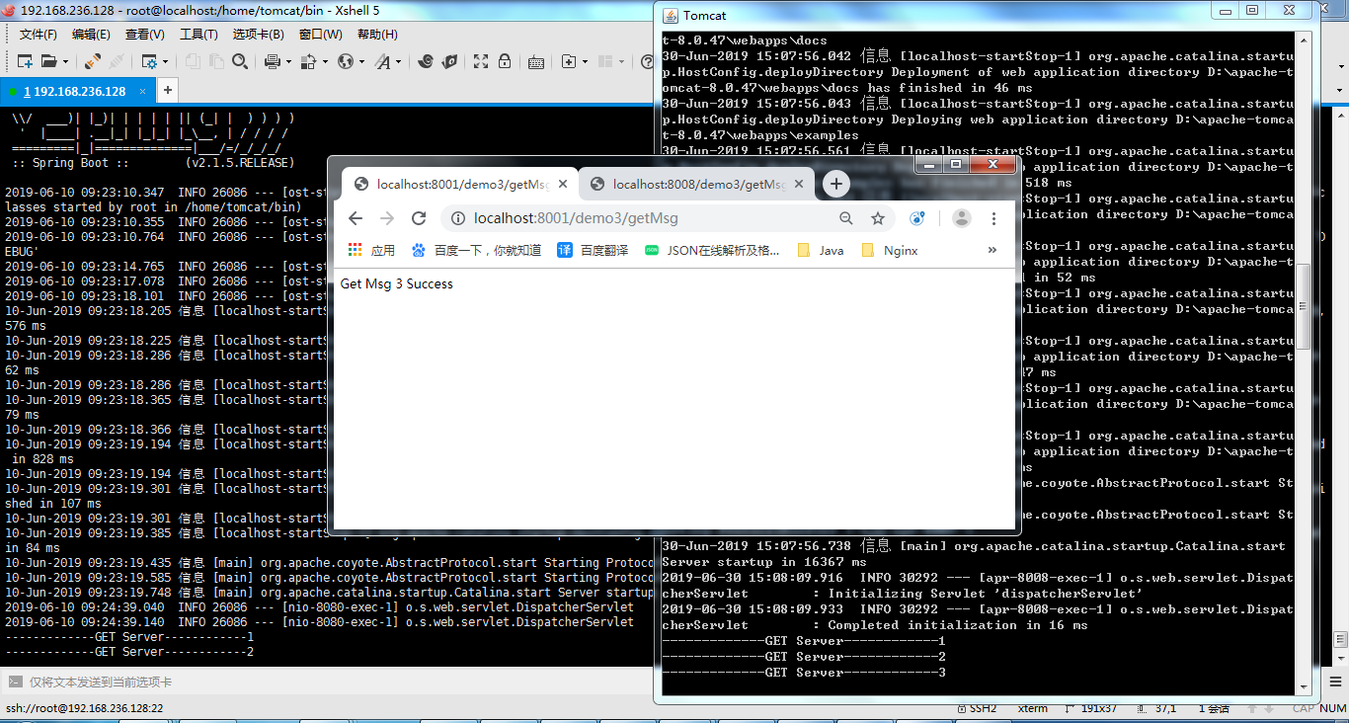Expand the Xshell Open folder dropdown arrow

(65, 61)
